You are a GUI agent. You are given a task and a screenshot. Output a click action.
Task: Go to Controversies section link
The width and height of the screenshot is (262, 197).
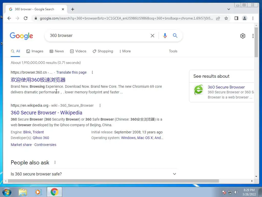coord(45,145)
